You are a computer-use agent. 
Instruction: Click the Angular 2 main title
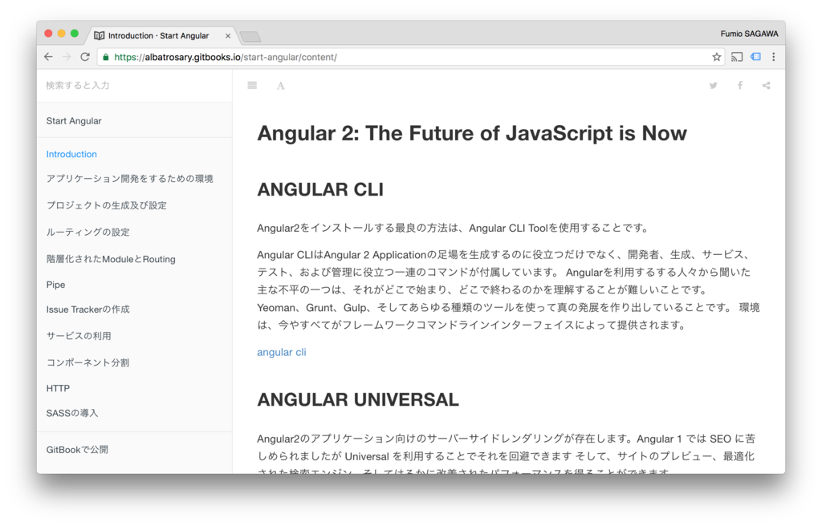pyautogui.click(x=472, y=133)
